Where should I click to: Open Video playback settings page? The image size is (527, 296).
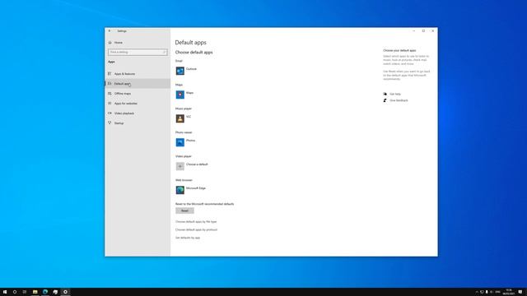(x=138, y=113)
